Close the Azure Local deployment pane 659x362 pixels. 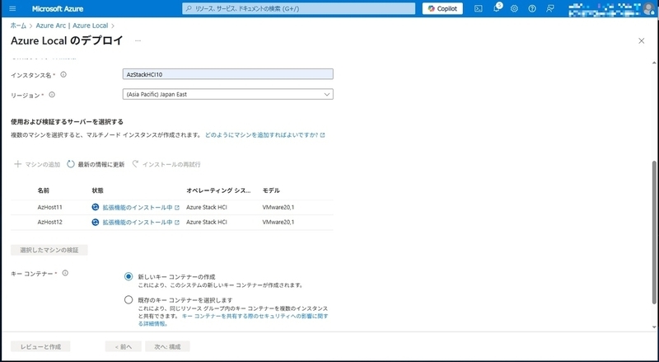642,41
